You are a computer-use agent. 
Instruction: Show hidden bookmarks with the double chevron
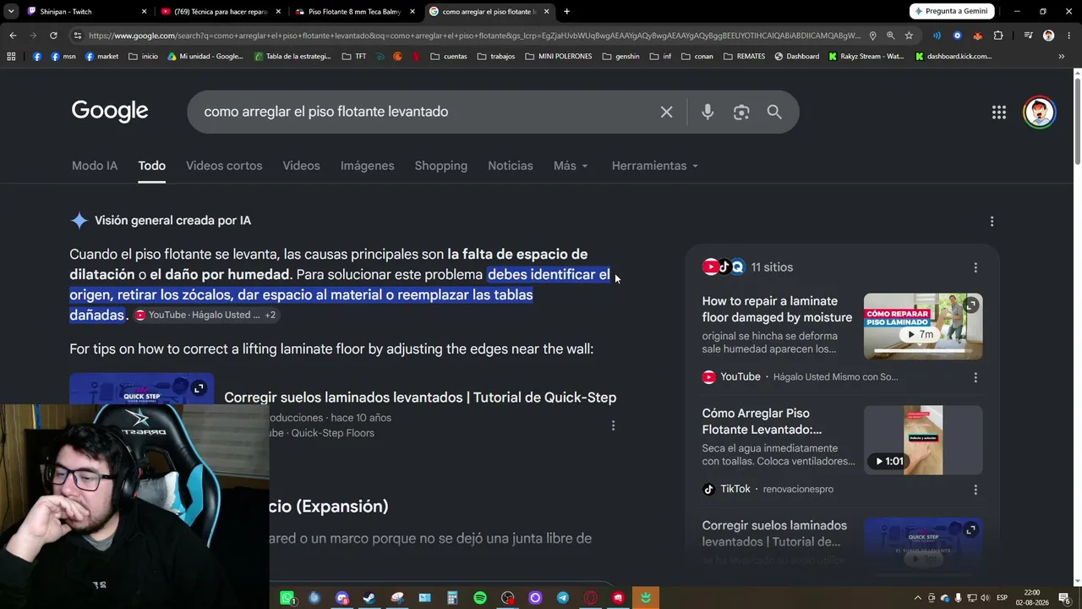(1061, 57)
